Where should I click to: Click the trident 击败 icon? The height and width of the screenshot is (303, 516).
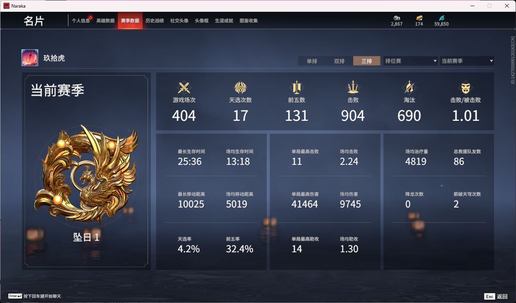[353, 87]
